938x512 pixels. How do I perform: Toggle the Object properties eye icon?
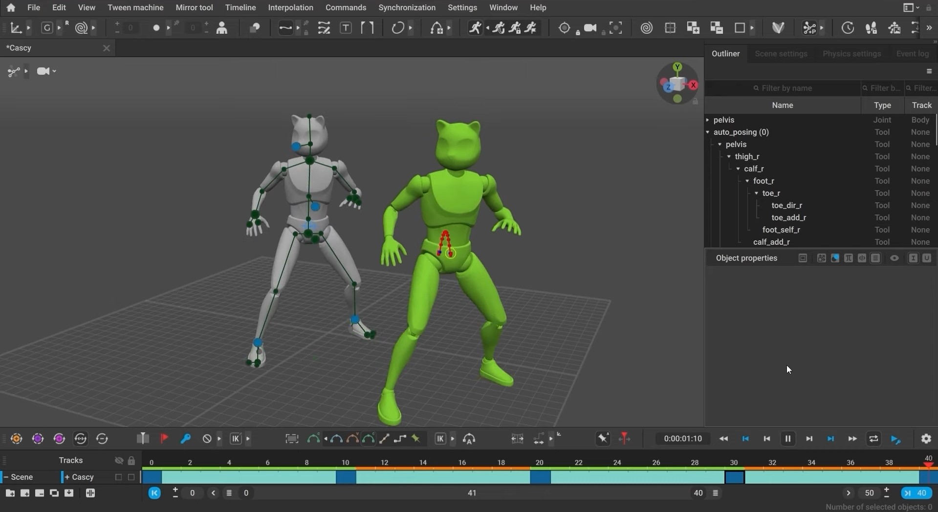pos(894,258)
